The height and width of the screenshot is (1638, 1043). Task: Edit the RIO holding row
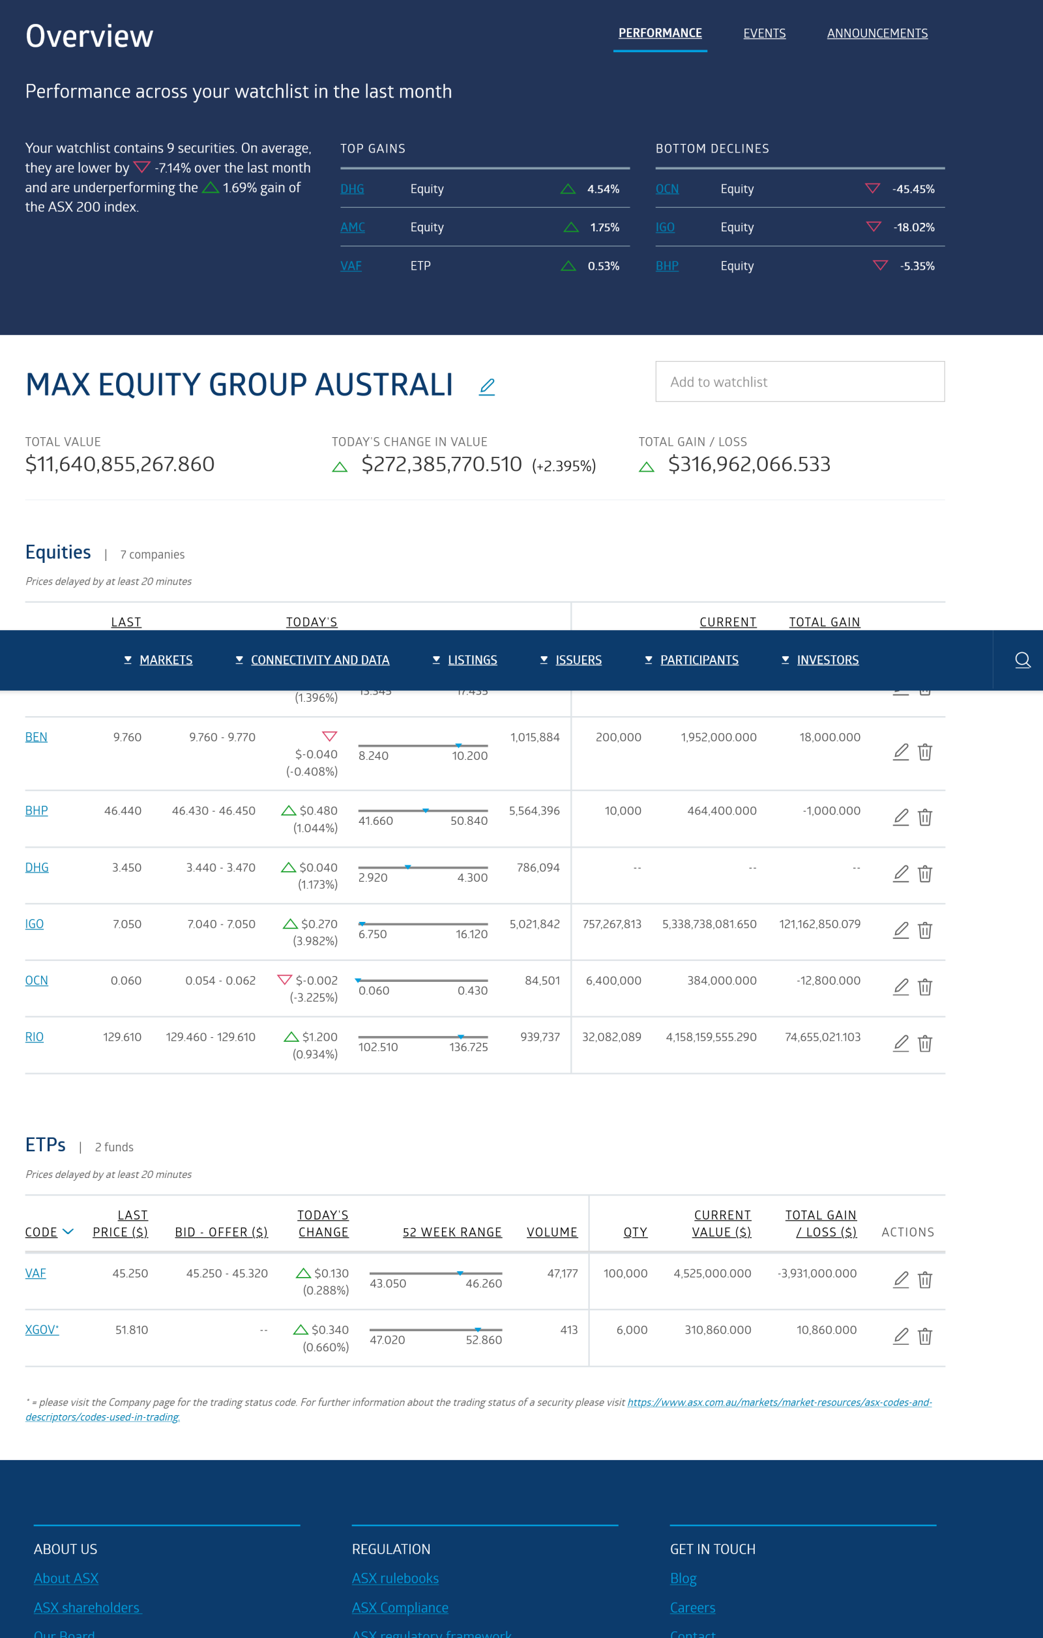click(x=901, y=1042)
